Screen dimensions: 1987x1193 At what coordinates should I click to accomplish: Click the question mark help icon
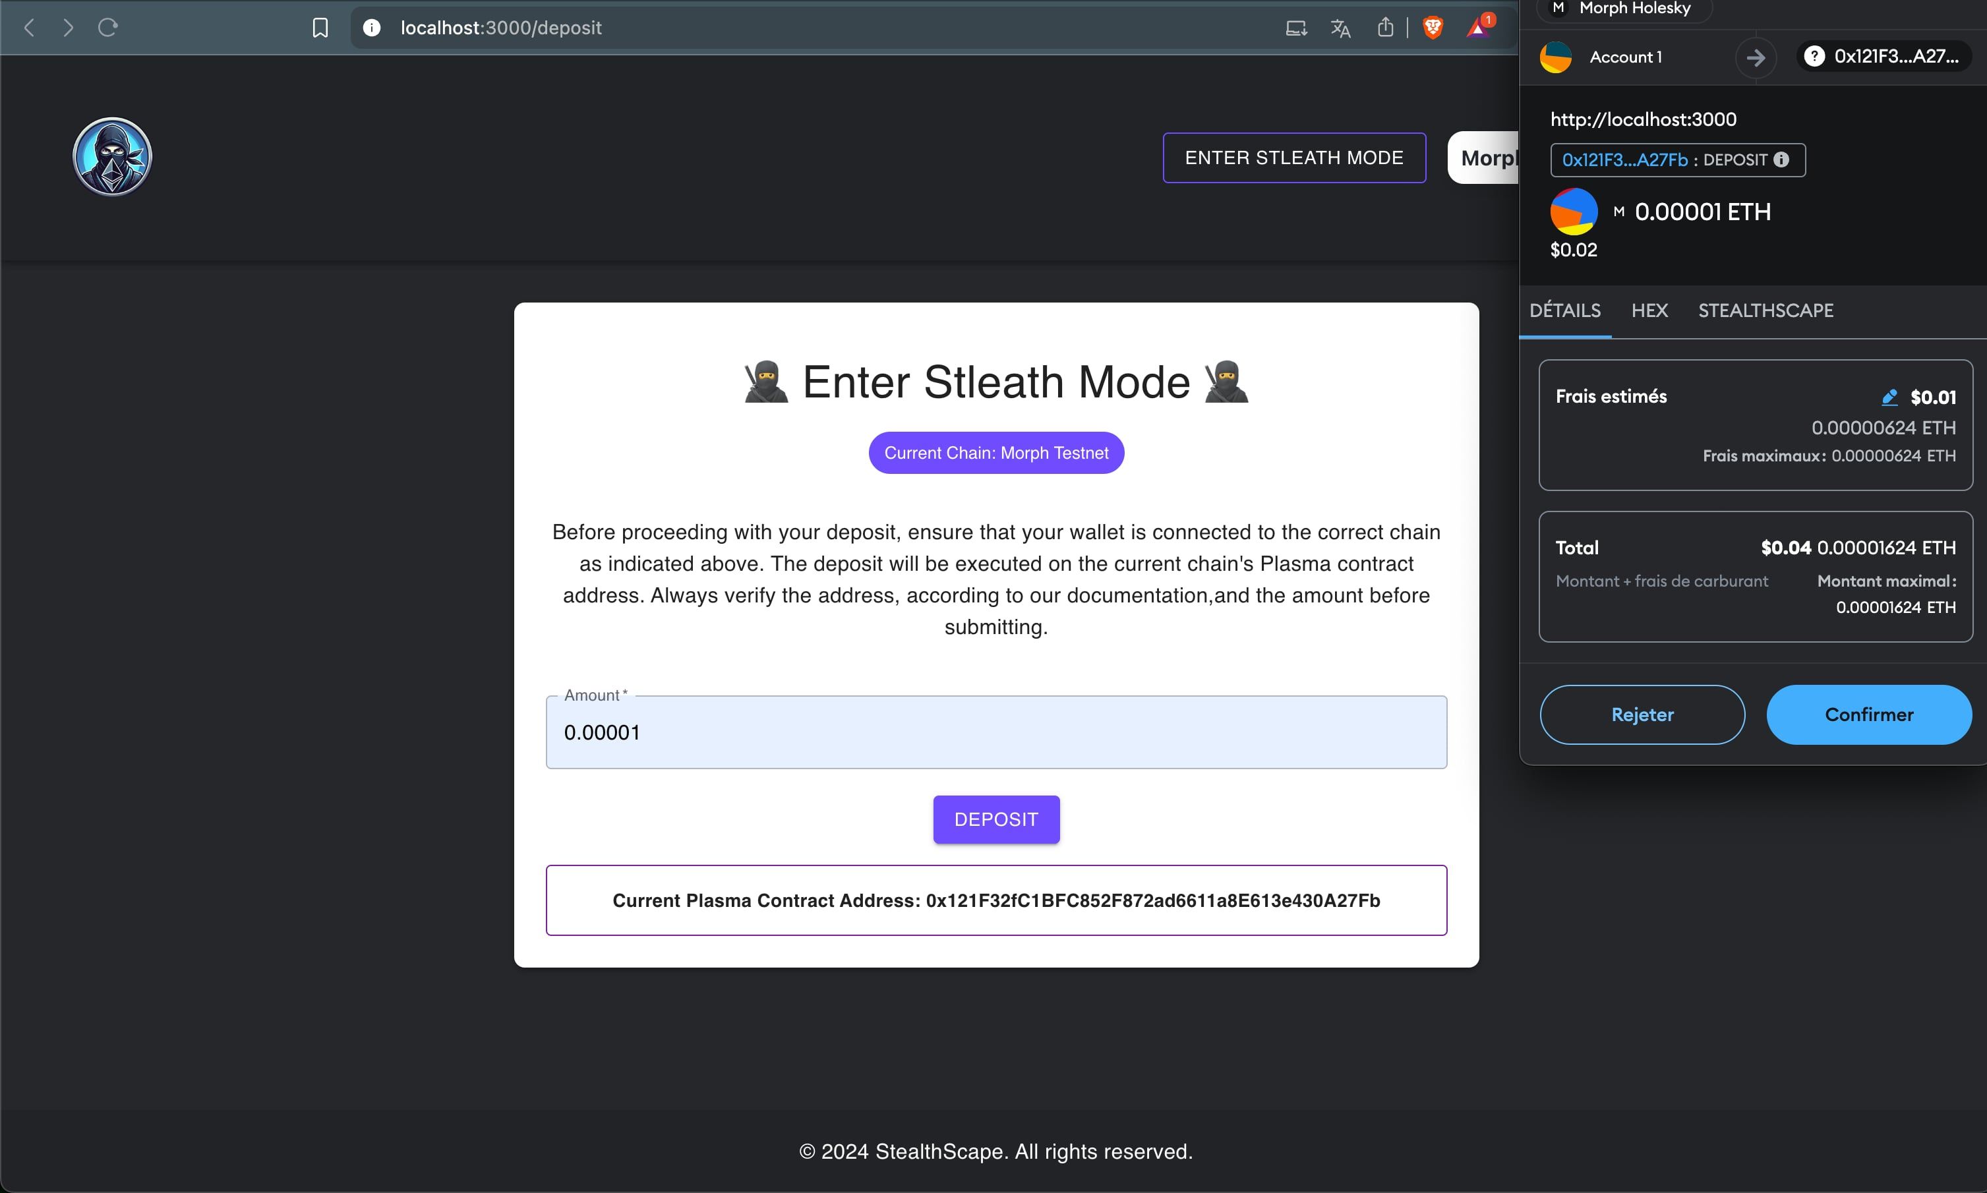1816,55
